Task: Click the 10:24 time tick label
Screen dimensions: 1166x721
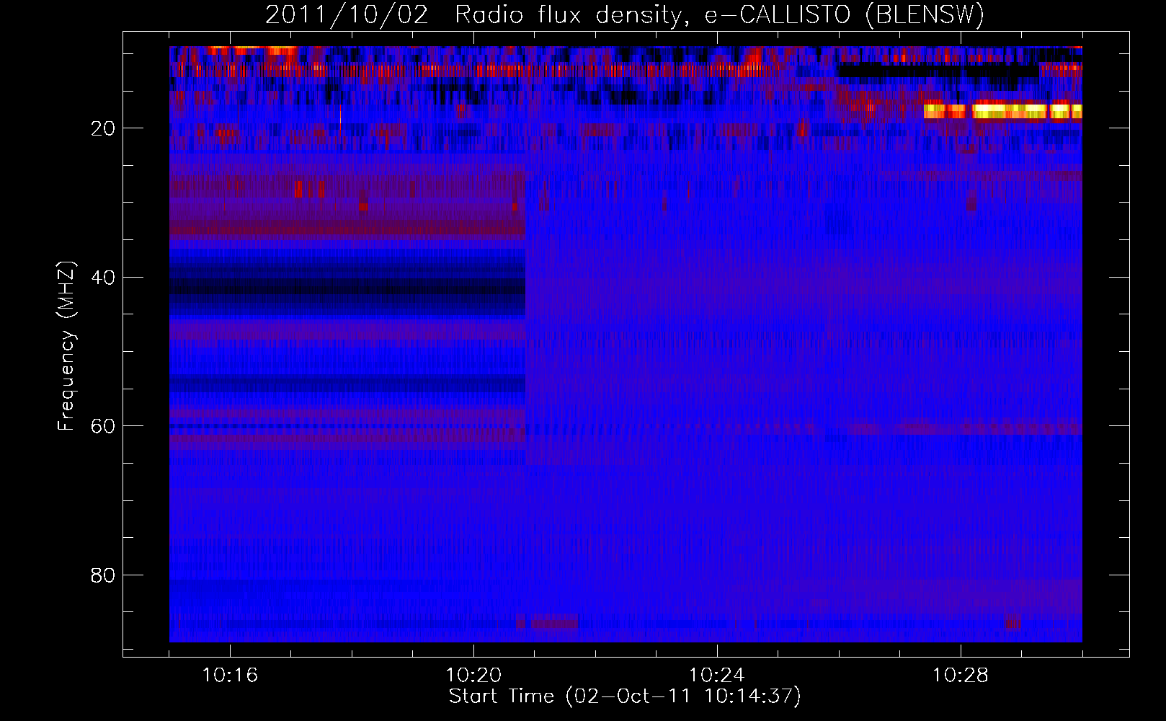Action: [x=717, y=676]
